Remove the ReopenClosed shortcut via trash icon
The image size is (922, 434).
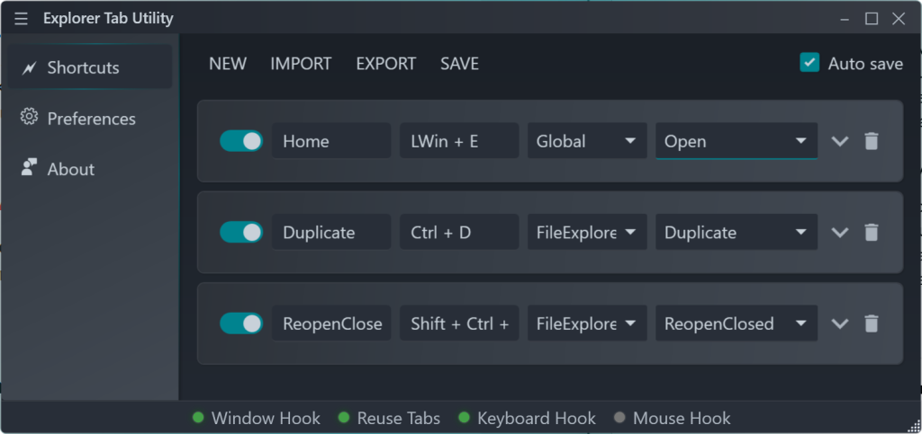click(x=871, y=323)
